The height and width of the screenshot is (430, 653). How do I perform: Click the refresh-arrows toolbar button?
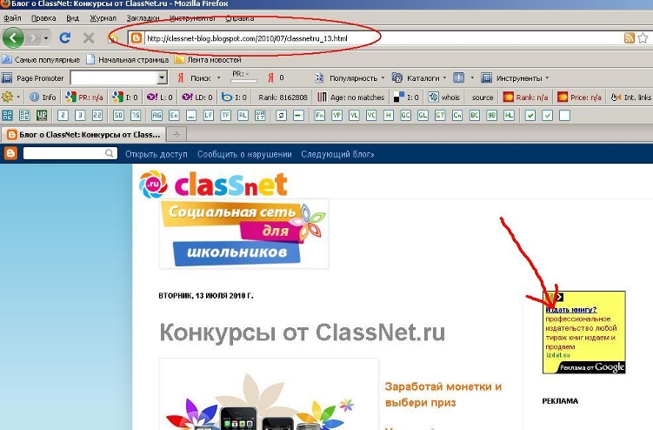point(281,115)
